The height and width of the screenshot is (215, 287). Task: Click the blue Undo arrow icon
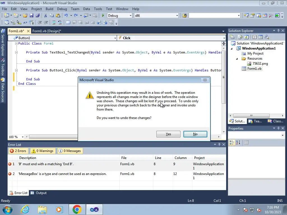[x=66, y=16]
